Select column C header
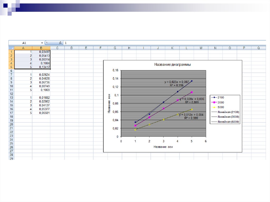This screenshot has width=270, height=202. (57, 48)
